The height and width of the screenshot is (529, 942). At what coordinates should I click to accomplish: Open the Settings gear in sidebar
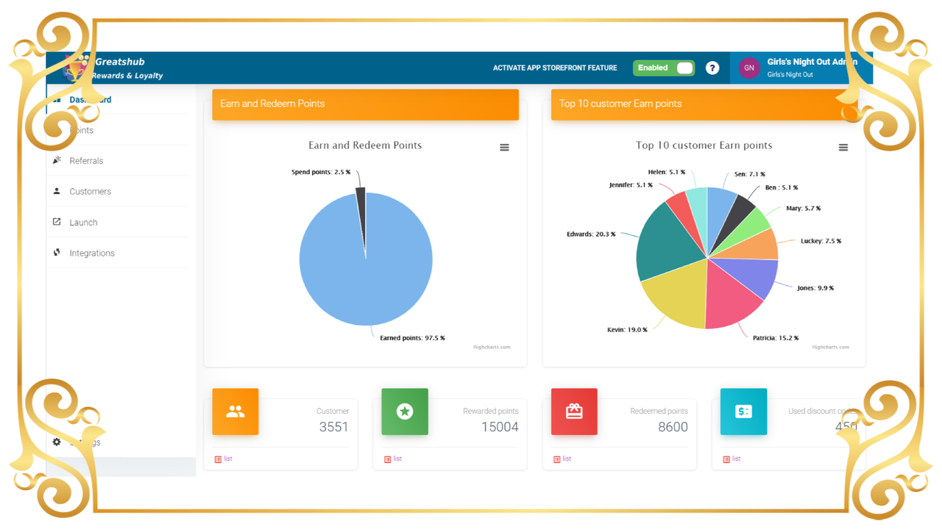[56, 442]
